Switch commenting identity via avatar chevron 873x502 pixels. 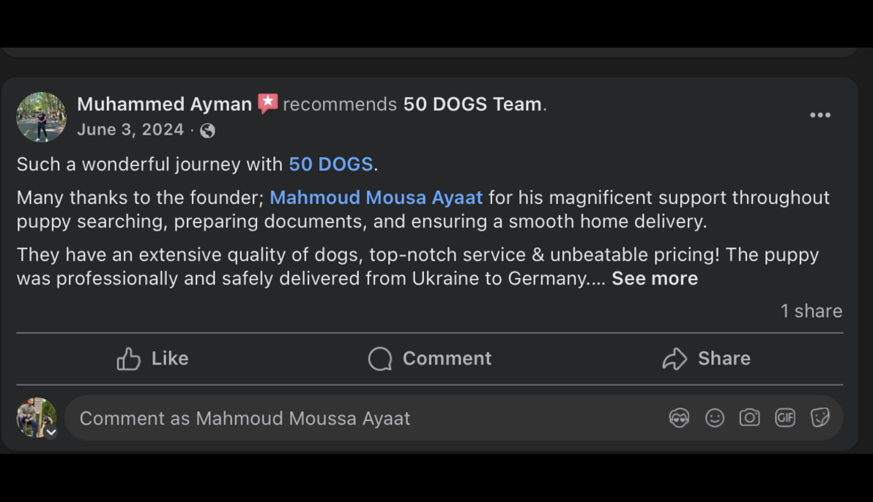[51, 432]
